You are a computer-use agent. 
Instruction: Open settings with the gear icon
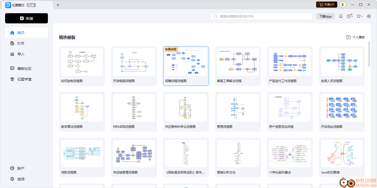click(369, 16)
